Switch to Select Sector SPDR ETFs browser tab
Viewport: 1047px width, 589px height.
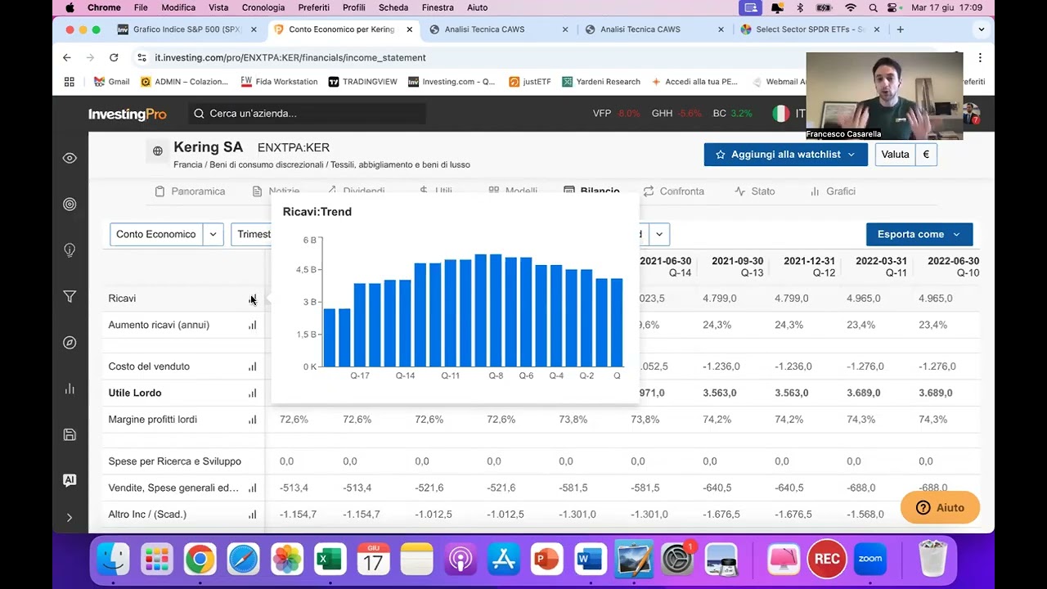point(810,29)
